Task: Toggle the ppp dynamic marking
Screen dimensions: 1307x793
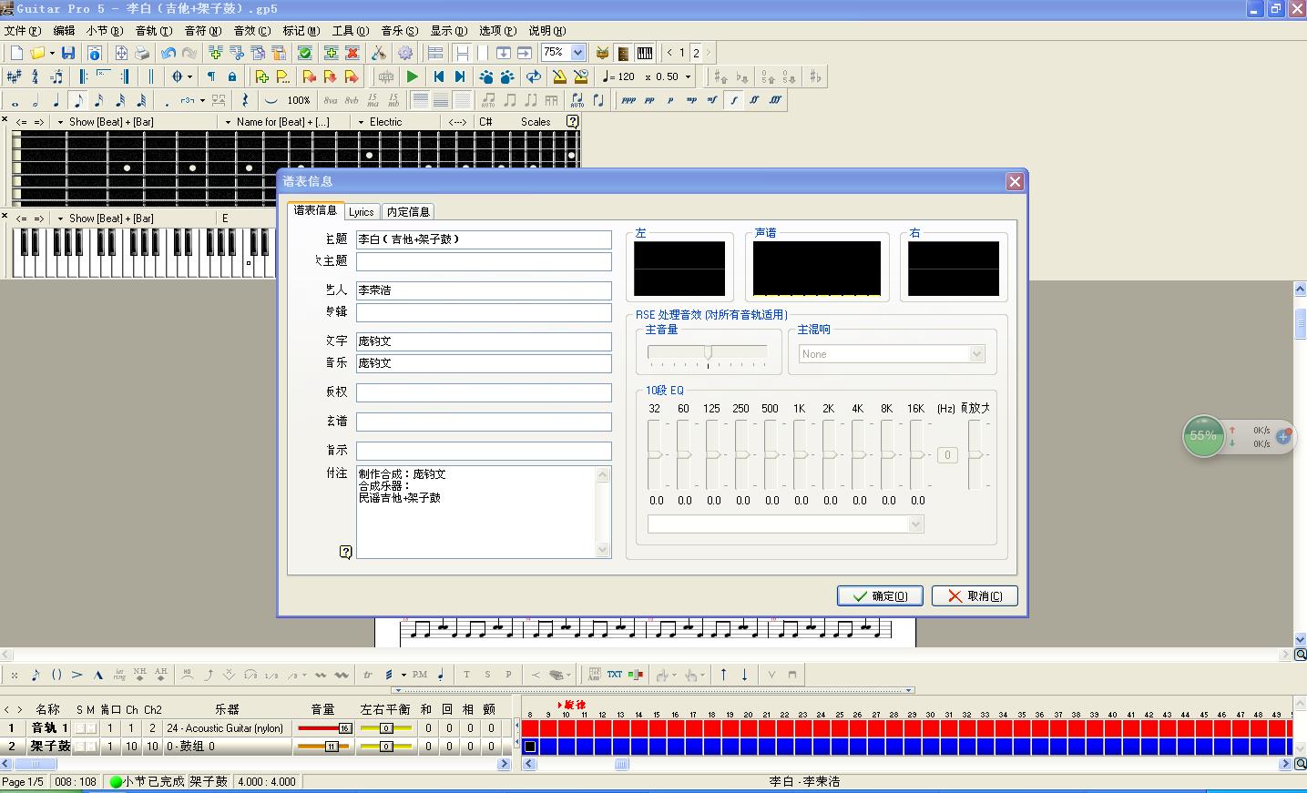Action: tap(628, 100)
